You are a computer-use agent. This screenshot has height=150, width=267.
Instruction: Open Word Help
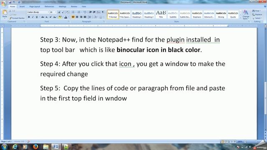pos(265,7)
